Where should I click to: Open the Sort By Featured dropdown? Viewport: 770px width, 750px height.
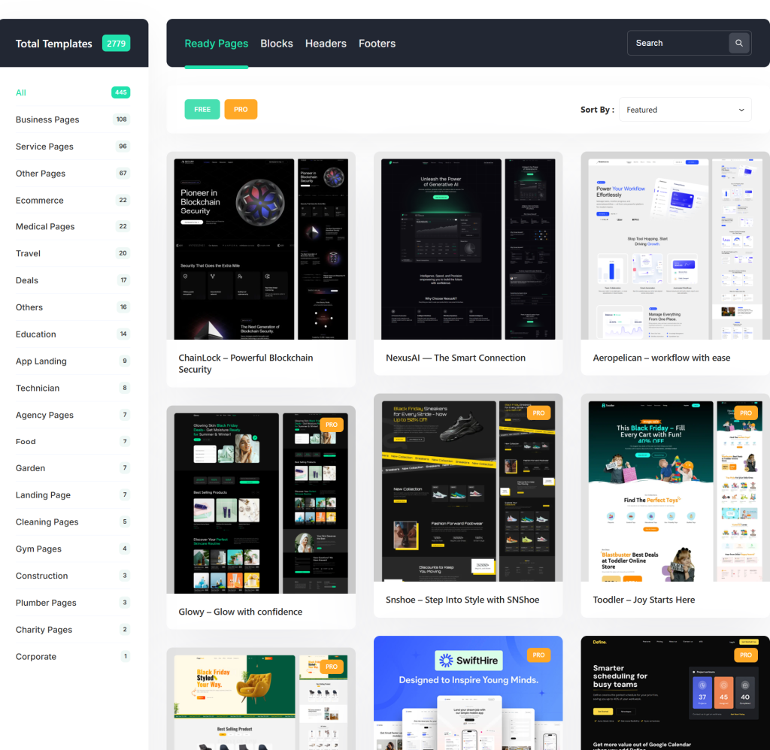685,110
